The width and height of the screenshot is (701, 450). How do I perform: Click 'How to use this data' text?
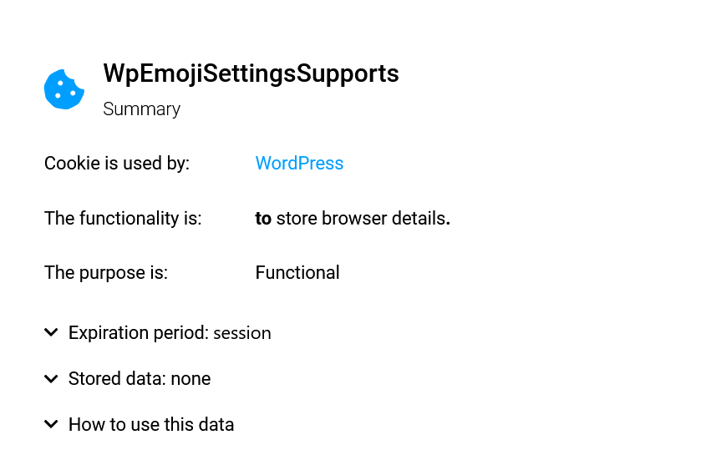click(x=150, y=424)
